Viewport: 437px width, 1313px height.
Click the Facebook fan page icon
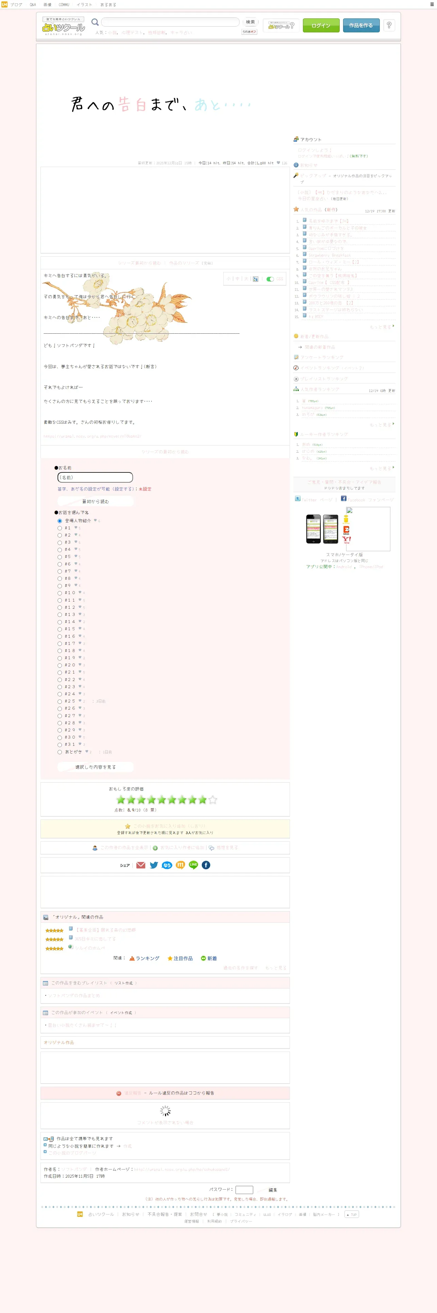coord(343,498)
